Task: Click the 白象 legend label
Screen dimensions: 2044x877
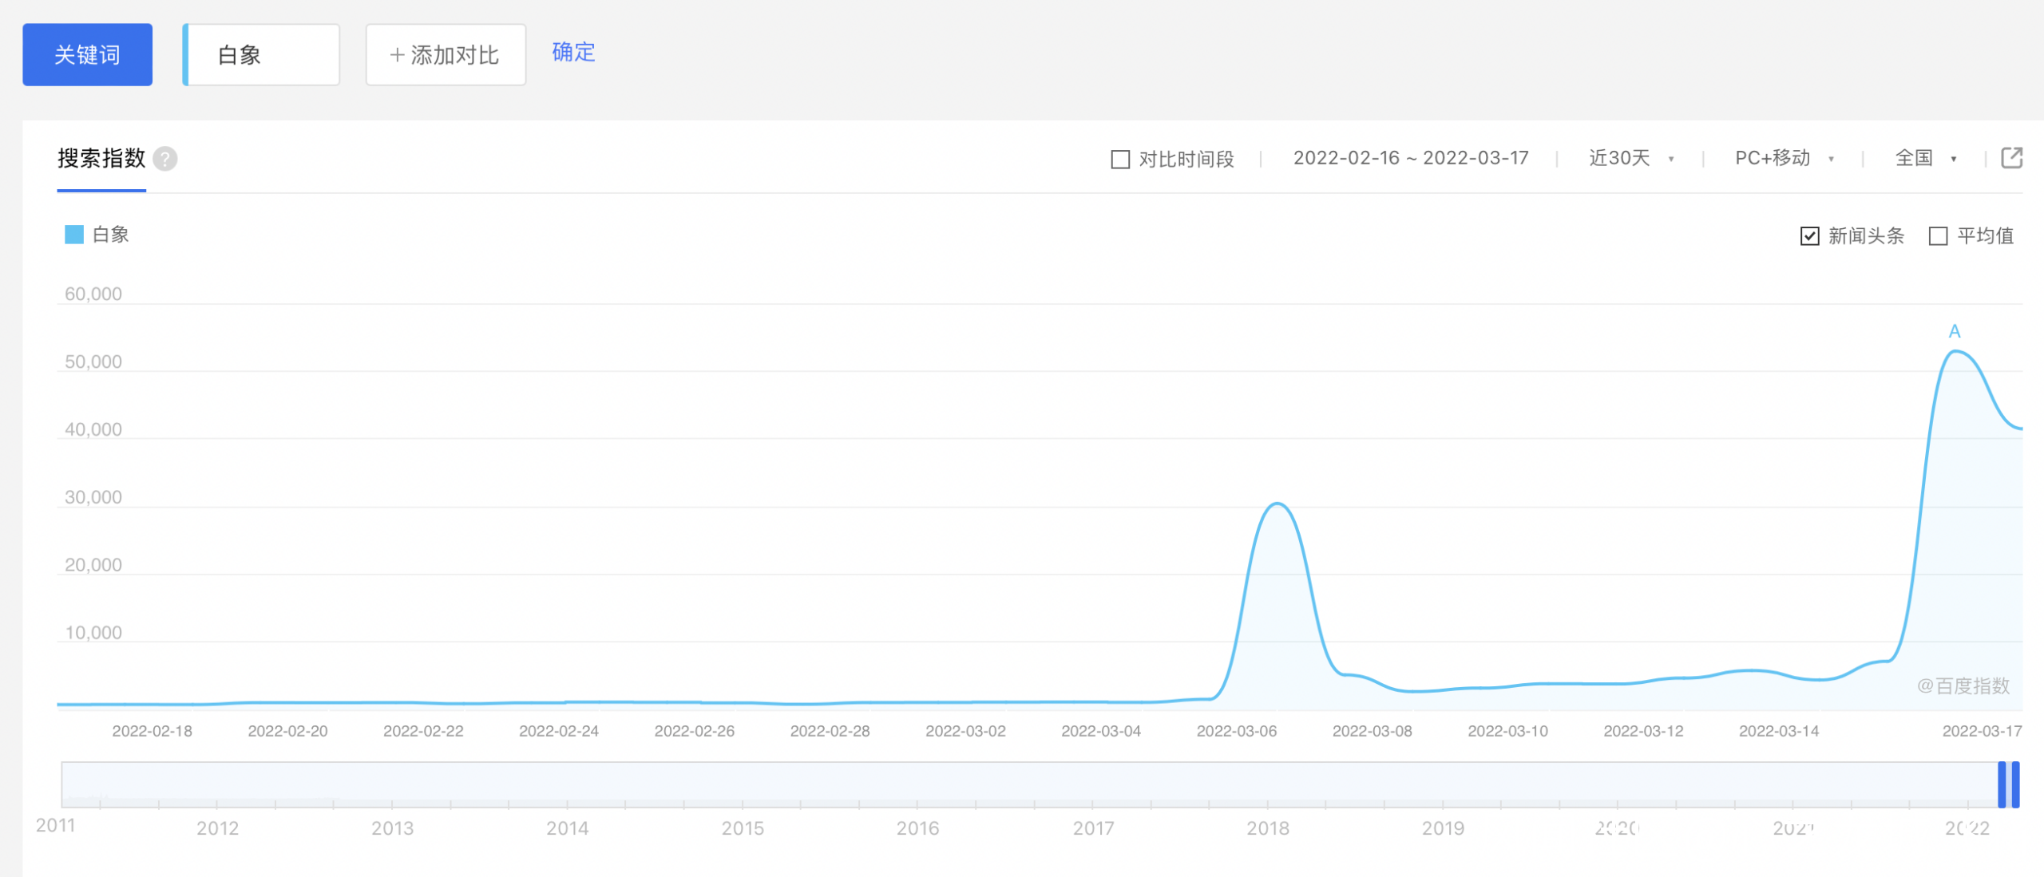Action: tap(110, 235)
